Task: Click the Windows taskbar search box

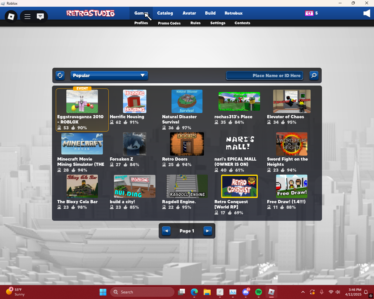Action: [142, 292]
